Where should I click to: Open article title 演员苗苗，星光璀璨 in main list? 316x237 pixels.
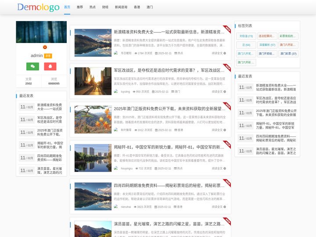[169, 224]
